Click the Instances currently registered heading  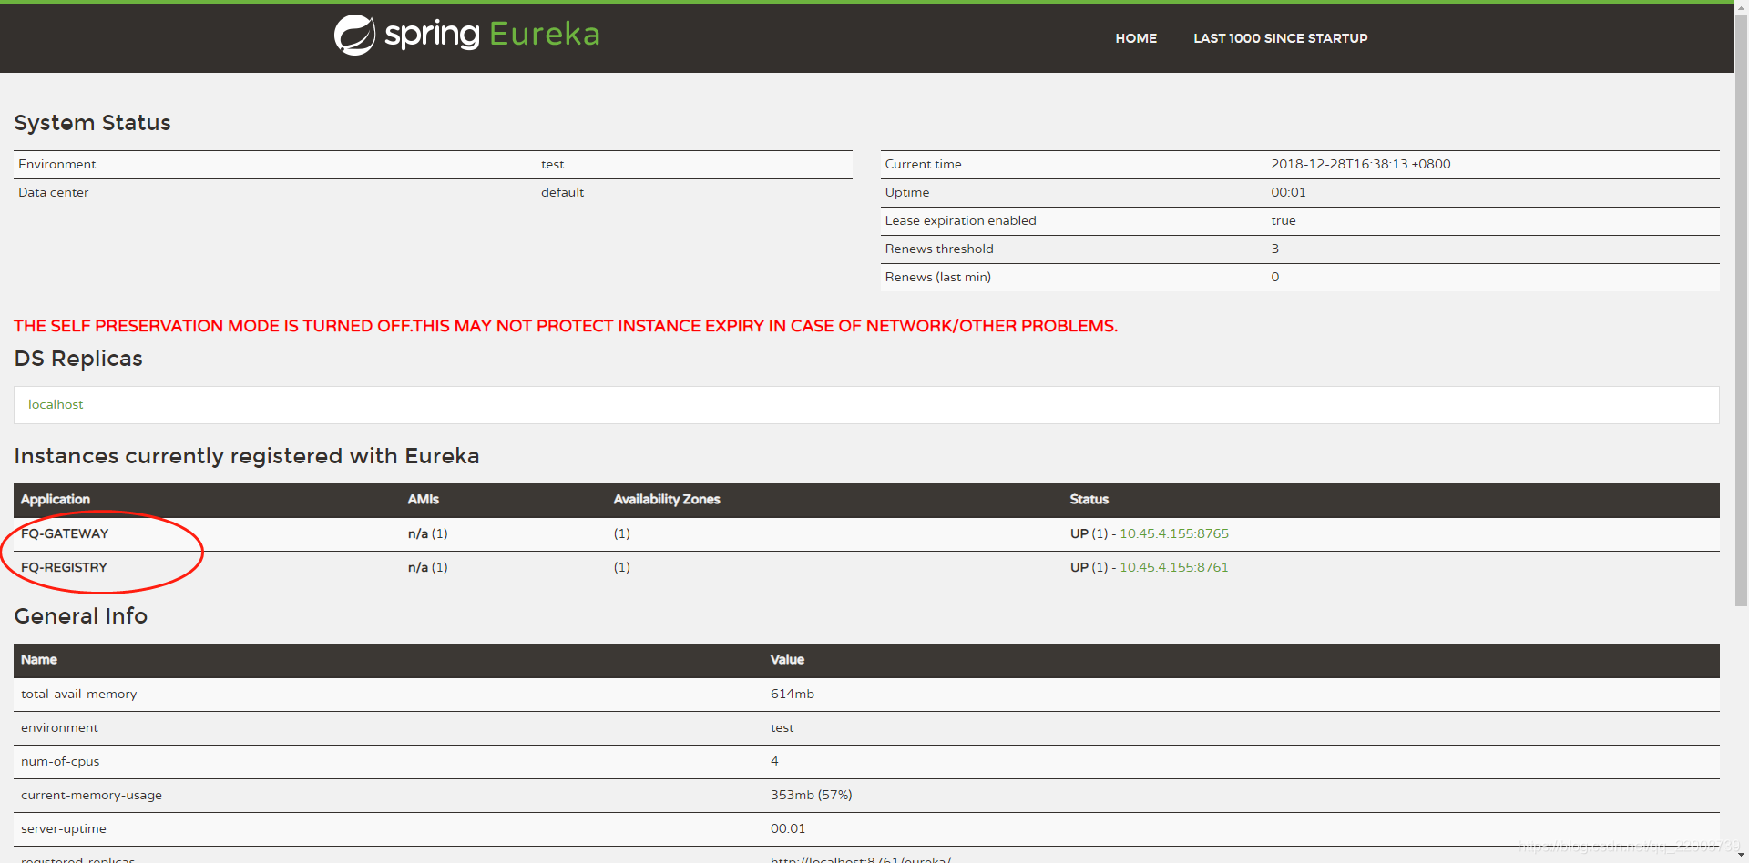246,456
